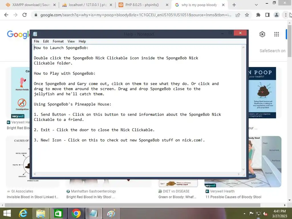Close the 'why is my poop bloody' tab
The height and width of the screenshot is (219, 292).
(x=223, y=5)
